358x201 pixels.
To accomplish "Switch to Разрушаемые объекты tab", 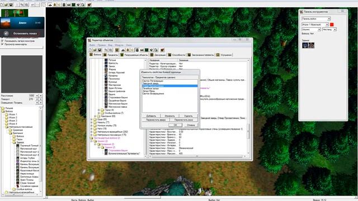I will click(134, 55).
